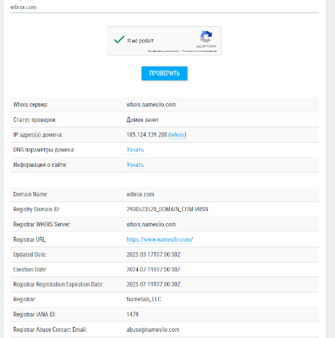Click the 'Статус проверки:' label
The width and height of the screenshot is (335, 338).
(35, 120)
